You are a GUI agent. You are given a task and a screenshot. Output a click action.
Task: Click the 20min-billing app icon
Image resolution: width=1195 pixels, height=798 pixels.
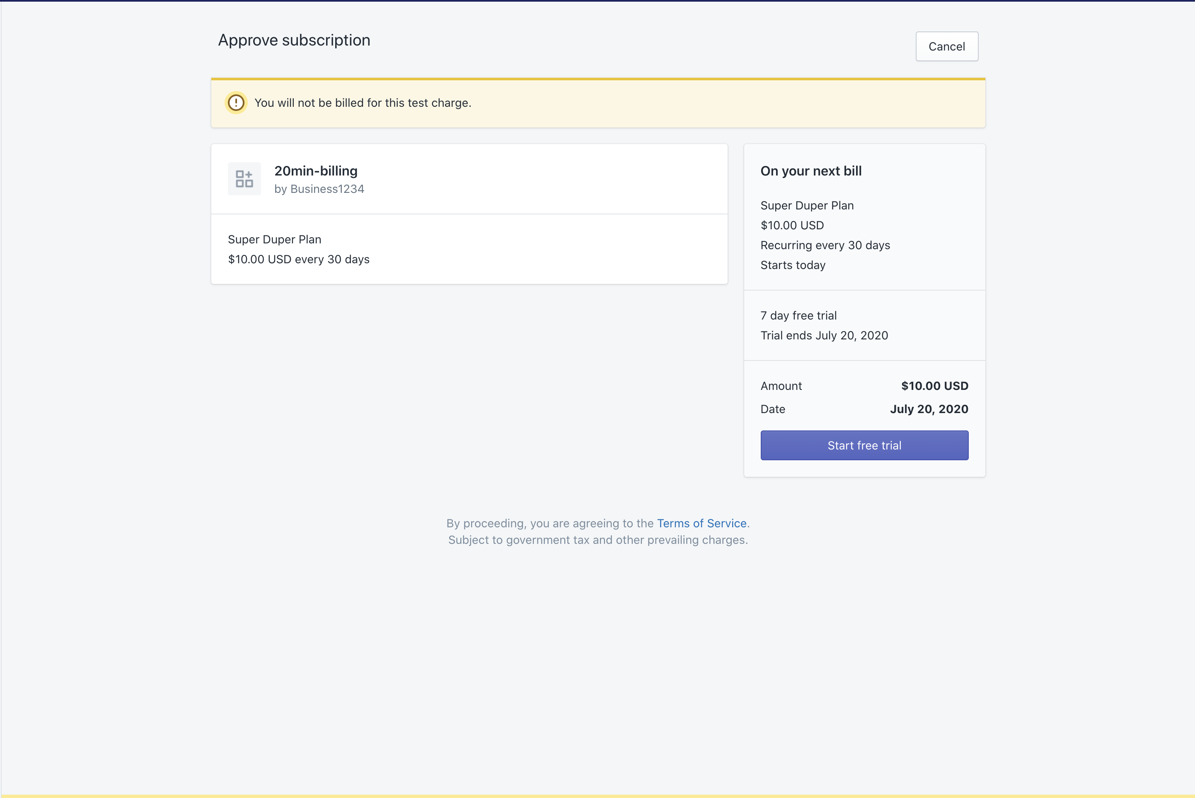(x=244, y=179)
